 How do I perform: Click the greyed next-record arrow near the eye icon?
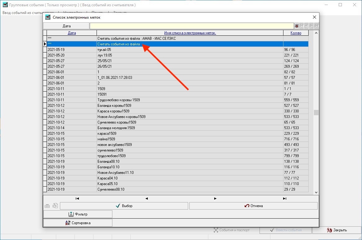tap(311, 26)
